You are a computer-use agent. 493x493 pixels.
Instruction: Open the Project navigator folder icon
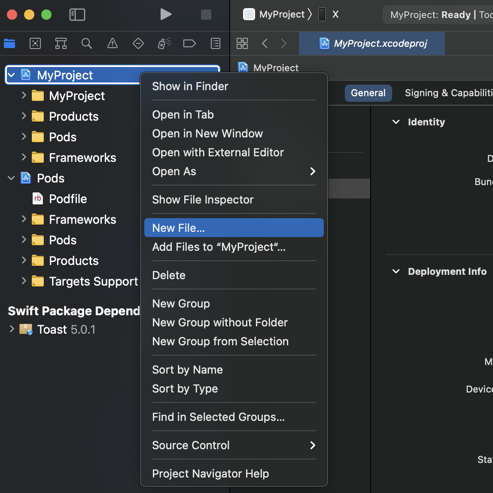pos(9,43)
